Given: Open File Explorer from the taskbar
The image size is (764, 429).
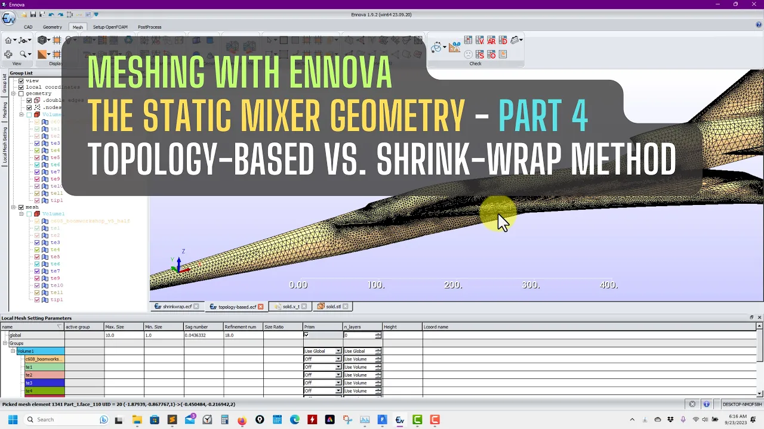Looking at the screenshot, I should pos(137,419).
